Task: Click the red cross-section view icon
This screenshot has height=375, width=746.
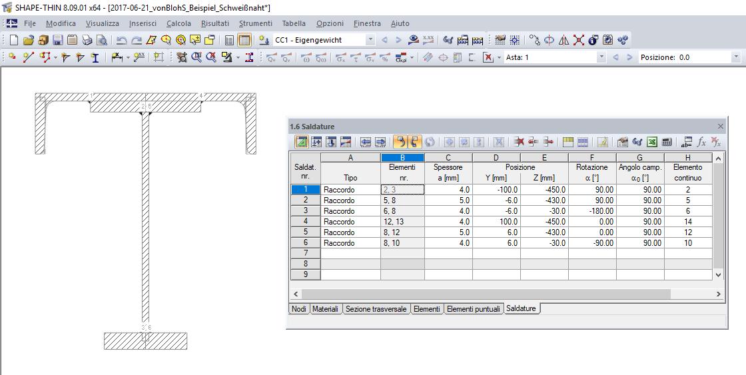Action: click(249, 57)
